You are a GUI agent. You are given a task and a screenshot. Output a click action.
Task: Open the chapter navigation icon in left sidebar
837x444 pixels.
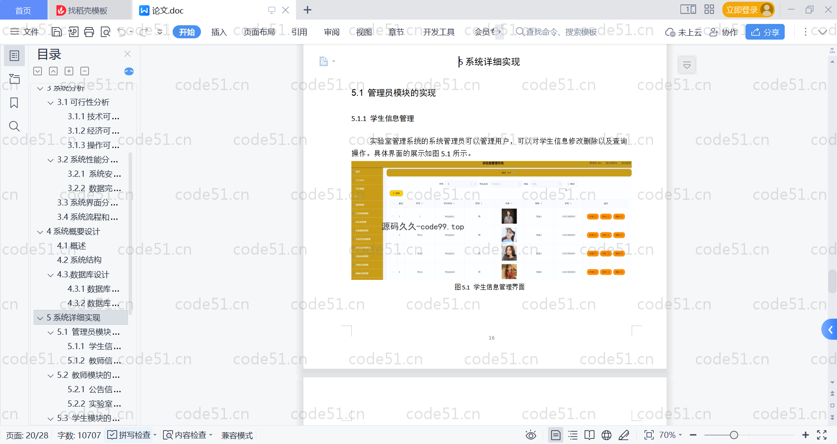pos(14,79)
